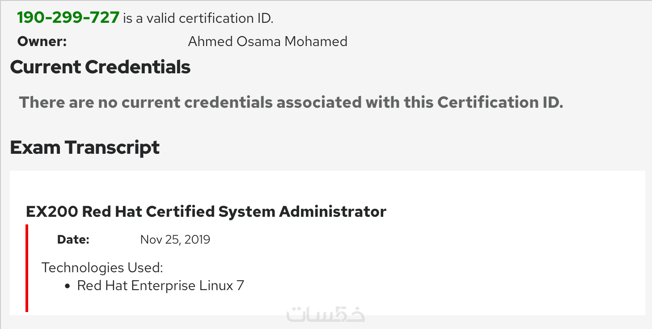The image size is (652, 329).
Task: Click owner surname Mohamed
Action: pyautogui.click(x=316, y=42)
